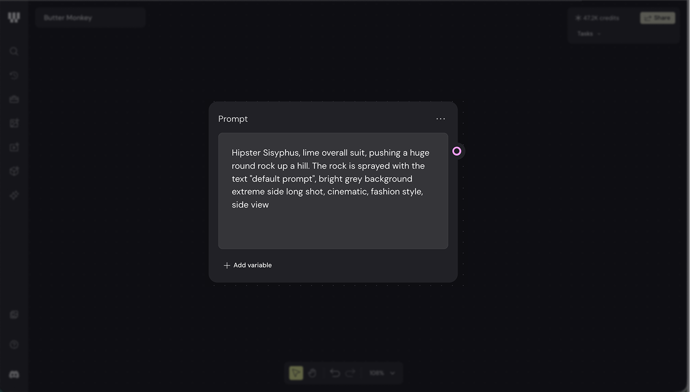Click the Share button
The width and height of the screenshot is (690, 392).
pos(657,18)
